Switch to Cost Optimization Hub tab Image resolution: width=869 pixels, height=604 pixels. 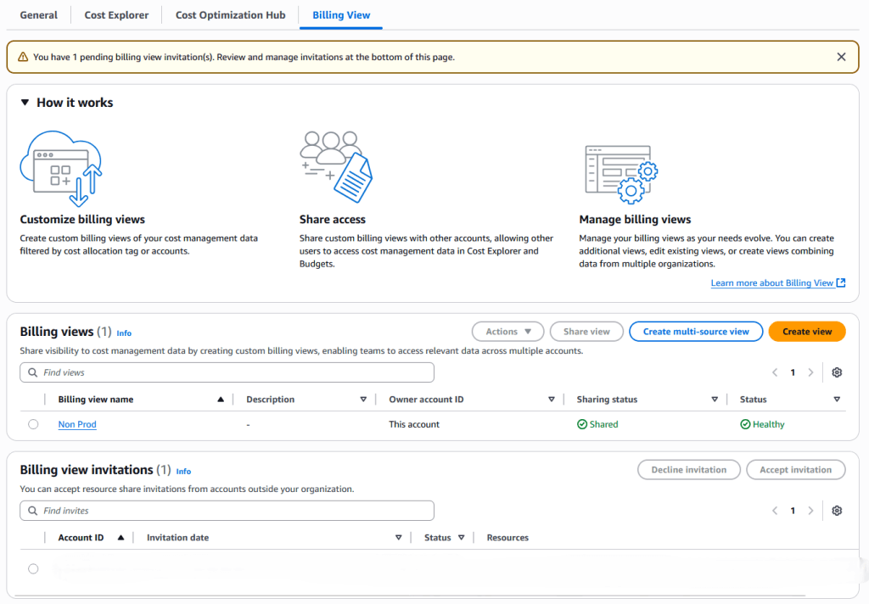(x=230, y=15)
